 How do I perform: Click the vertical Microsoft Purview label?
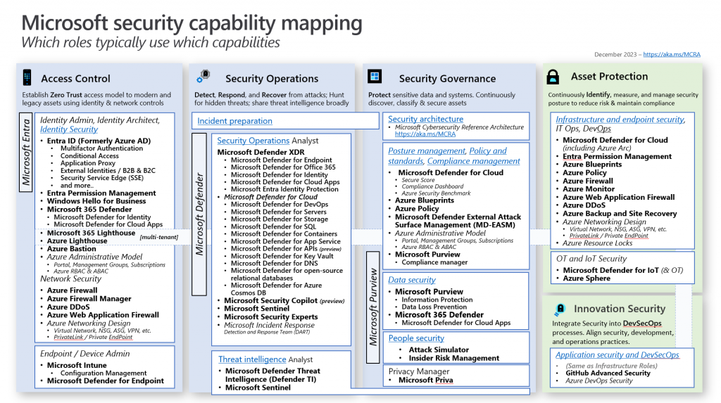374,307
